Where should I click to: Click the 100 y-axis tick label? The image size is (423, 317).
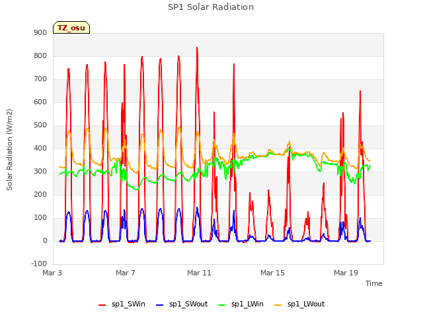[x=40, y=218]
